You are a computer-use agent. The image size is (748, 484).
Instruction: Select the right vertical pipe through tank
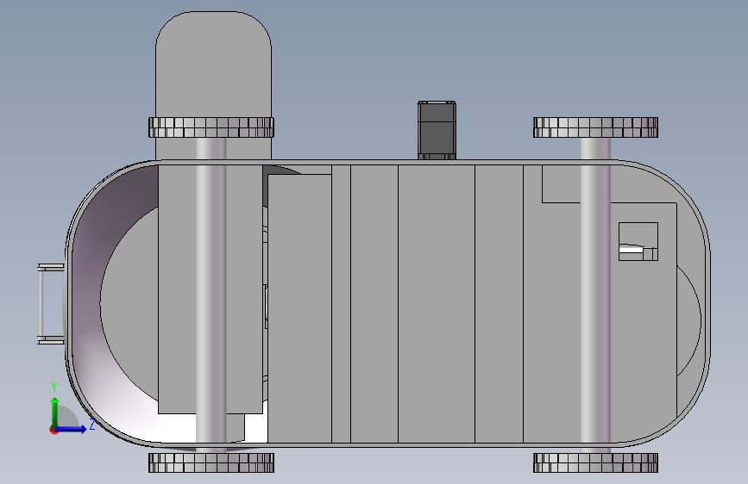(595, 295)
